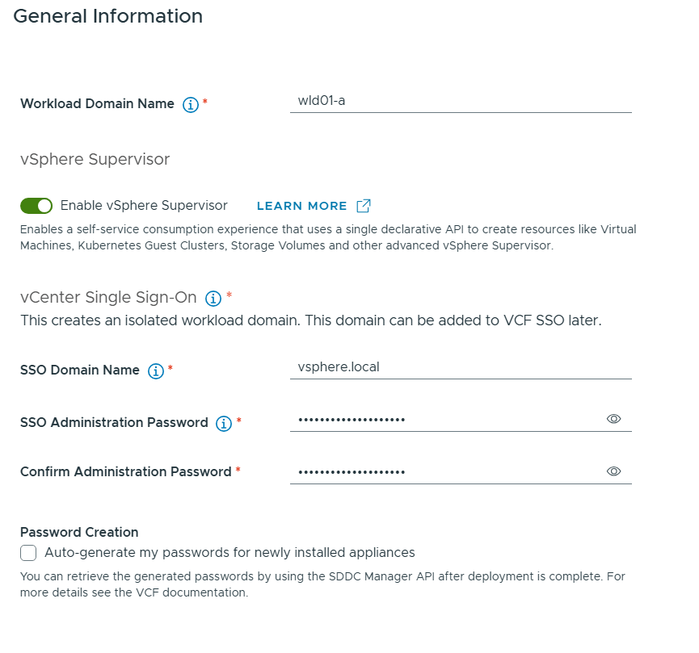Click info icon next to SSO Domain Name
Image resolution: width=699 pixels, height=653 pixels.
(156, 370)
